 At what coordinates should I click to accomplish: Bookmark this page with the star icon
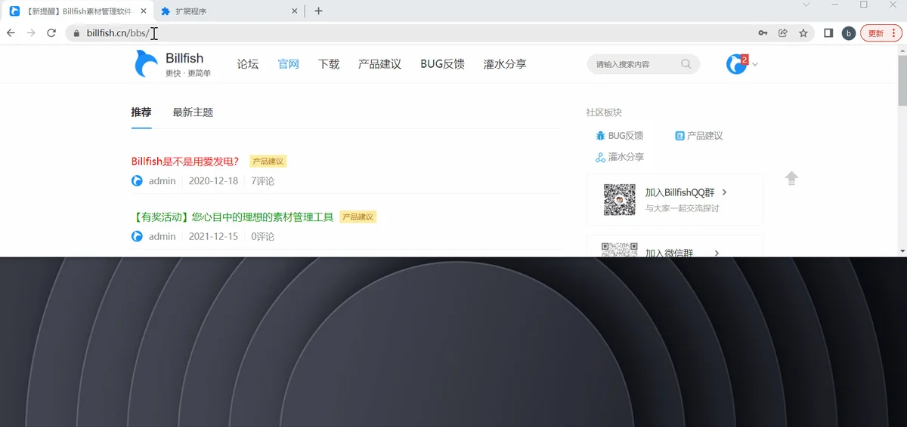point(803,33)
